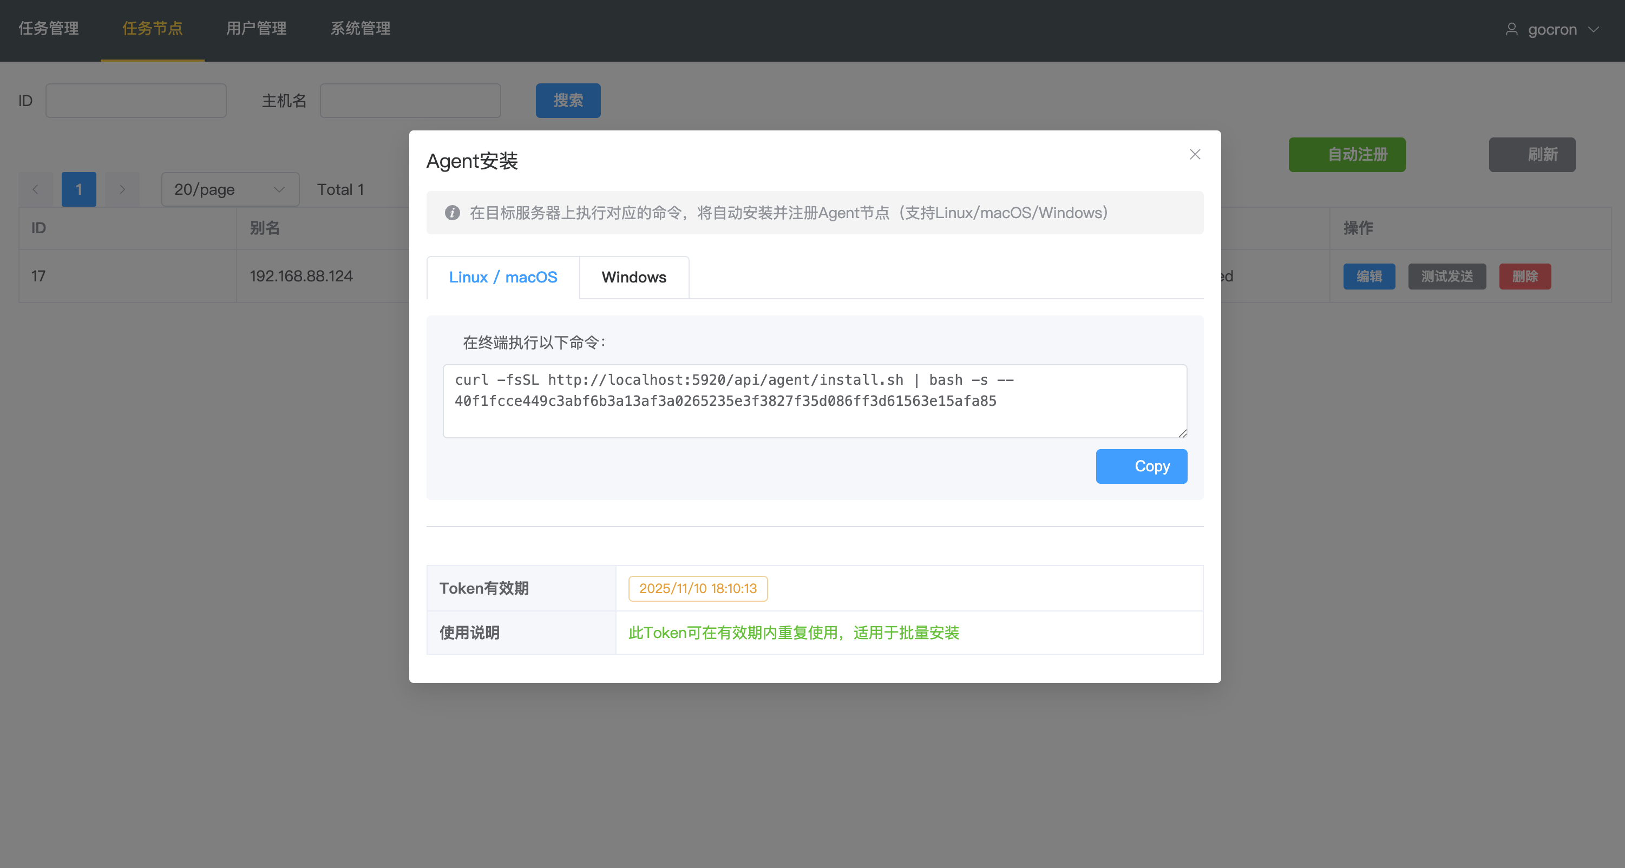Click the info icon in the notice banner

(x=453, y=213)
